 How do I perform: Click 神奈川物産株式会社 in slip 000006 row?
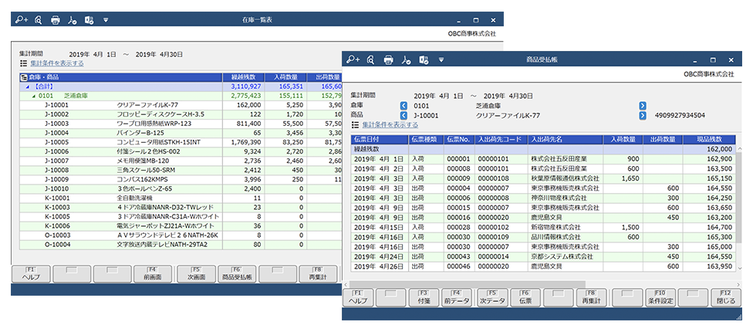click(x=559, y=198)
